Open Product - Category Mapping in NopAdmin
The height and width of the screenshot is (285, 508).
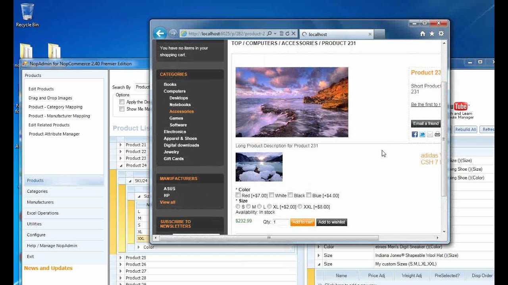click(x=56, y=107)
